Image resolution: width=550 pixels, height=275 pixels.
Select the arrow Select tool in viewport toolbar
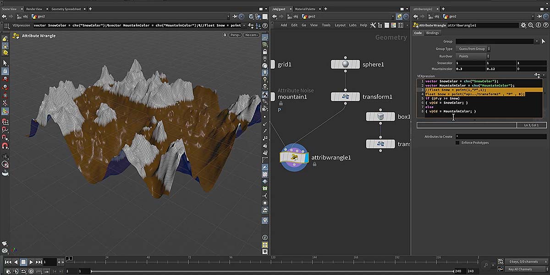coord(5,63)
